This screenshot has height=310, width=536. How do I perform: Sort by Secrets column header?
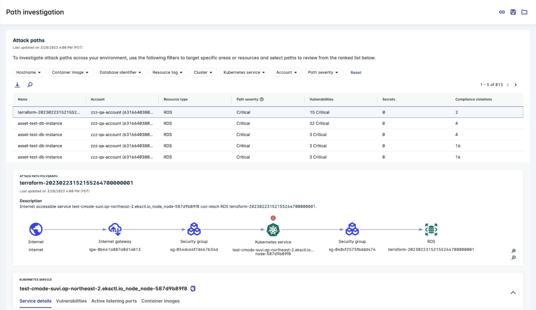[388, 100]
